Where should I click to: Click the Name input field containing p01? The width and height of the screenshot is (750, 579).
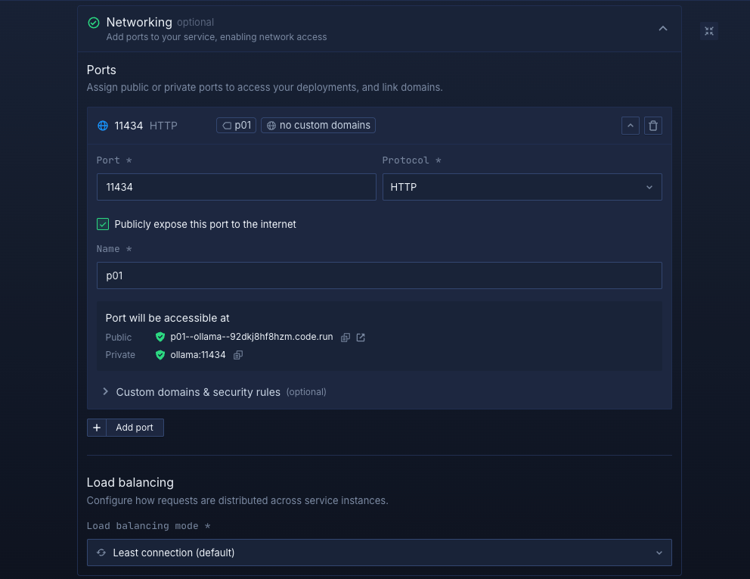pyautogui.click(x=379, y=275)
